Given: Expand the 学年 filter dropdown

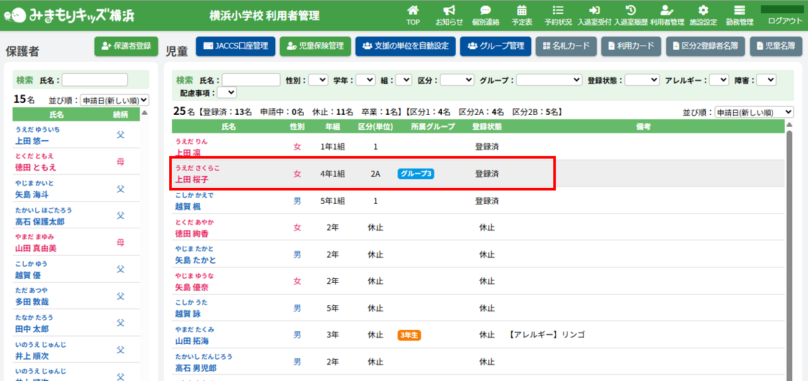Looking at the screenshot, I should pyautogui.click(x=365, y=80).
